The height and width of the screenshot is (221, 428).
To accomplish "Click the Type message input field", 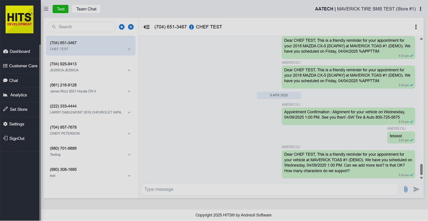I will (x=269, y=189).
